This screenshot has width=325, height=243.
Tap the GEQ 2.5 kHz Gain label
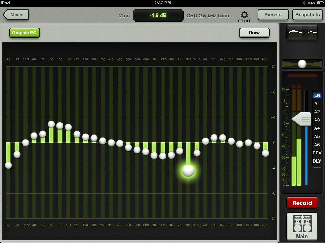tap(208, 16)
